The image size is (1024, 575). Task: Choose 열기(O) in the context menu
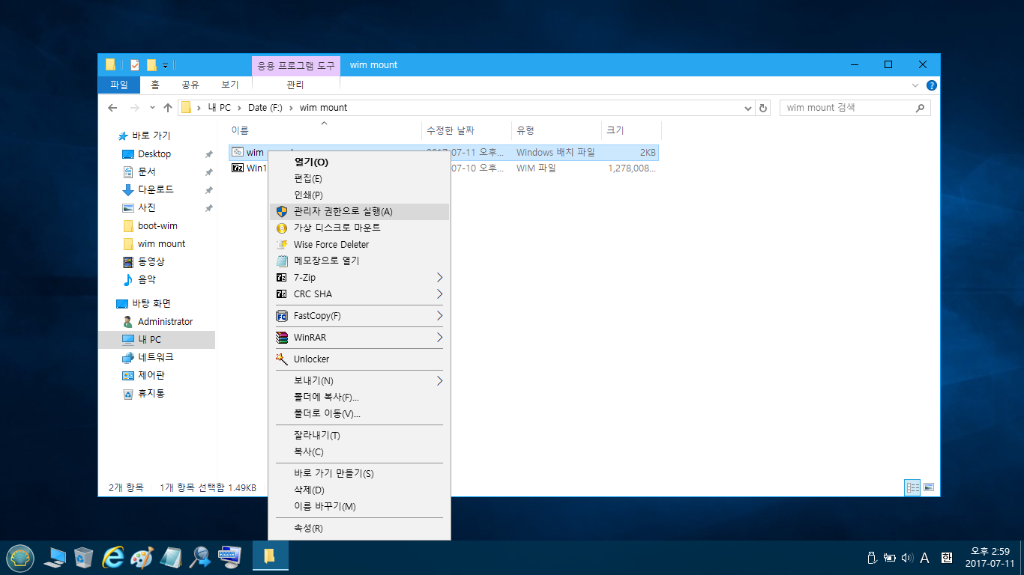359,162
